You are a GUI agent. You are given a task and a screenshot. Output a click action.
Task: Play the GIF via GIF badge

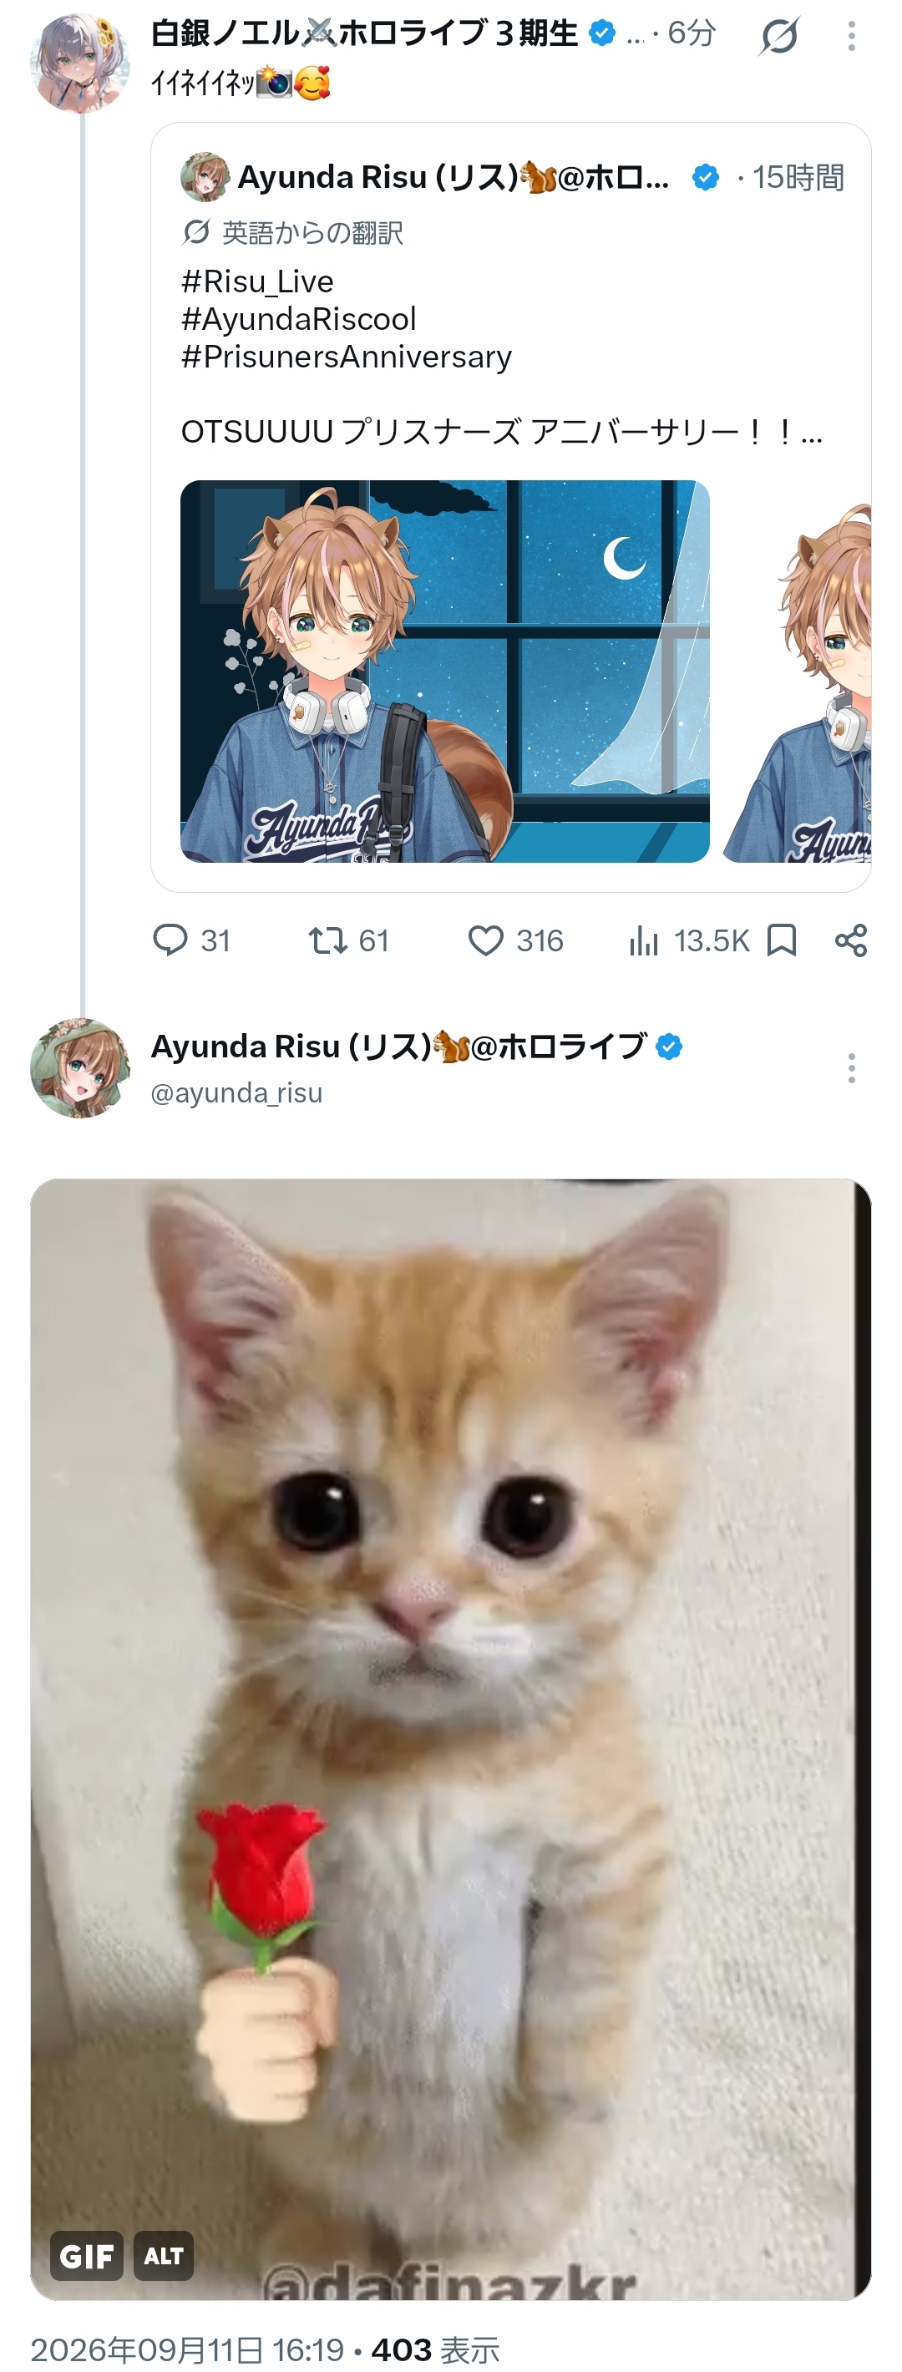point(87,2255)
